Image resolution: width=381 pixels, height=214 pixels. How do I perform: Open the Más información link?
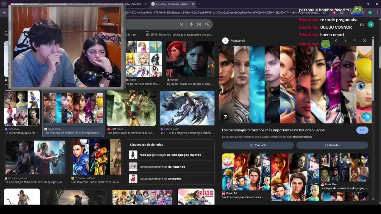[302, 137]
